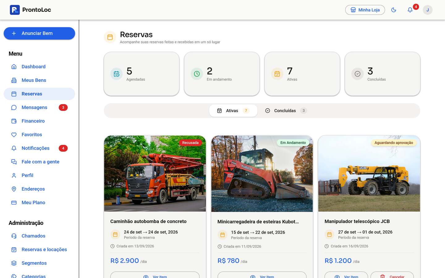Cancel the Manipulador telescópico JCB reservation

pyautogui.click(x=392, y=275)
